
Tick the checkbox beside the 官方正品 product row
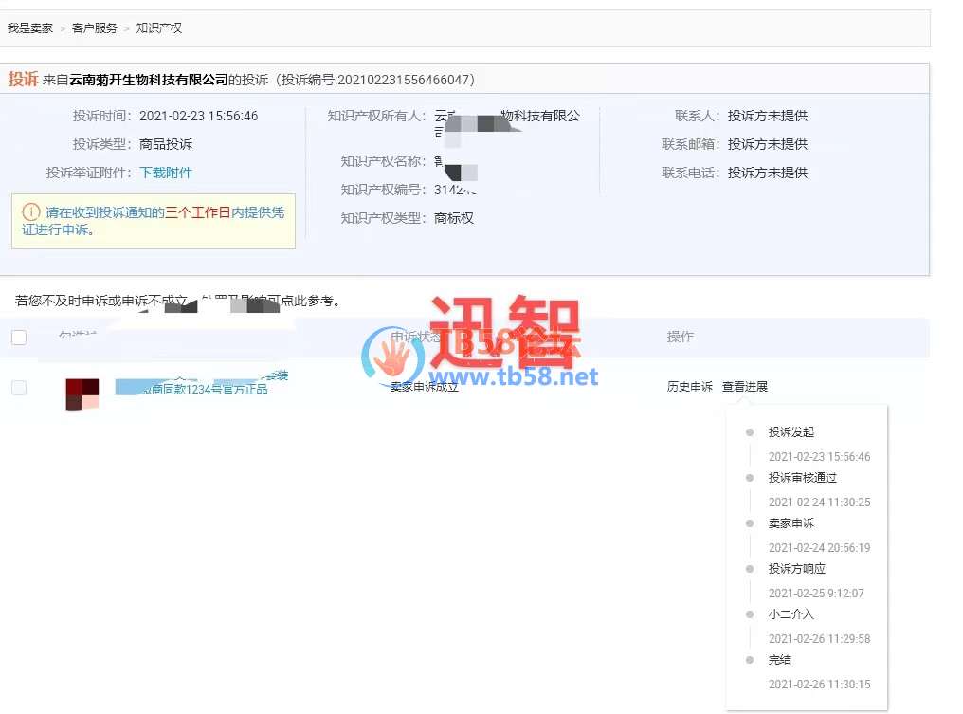point(19,388)
